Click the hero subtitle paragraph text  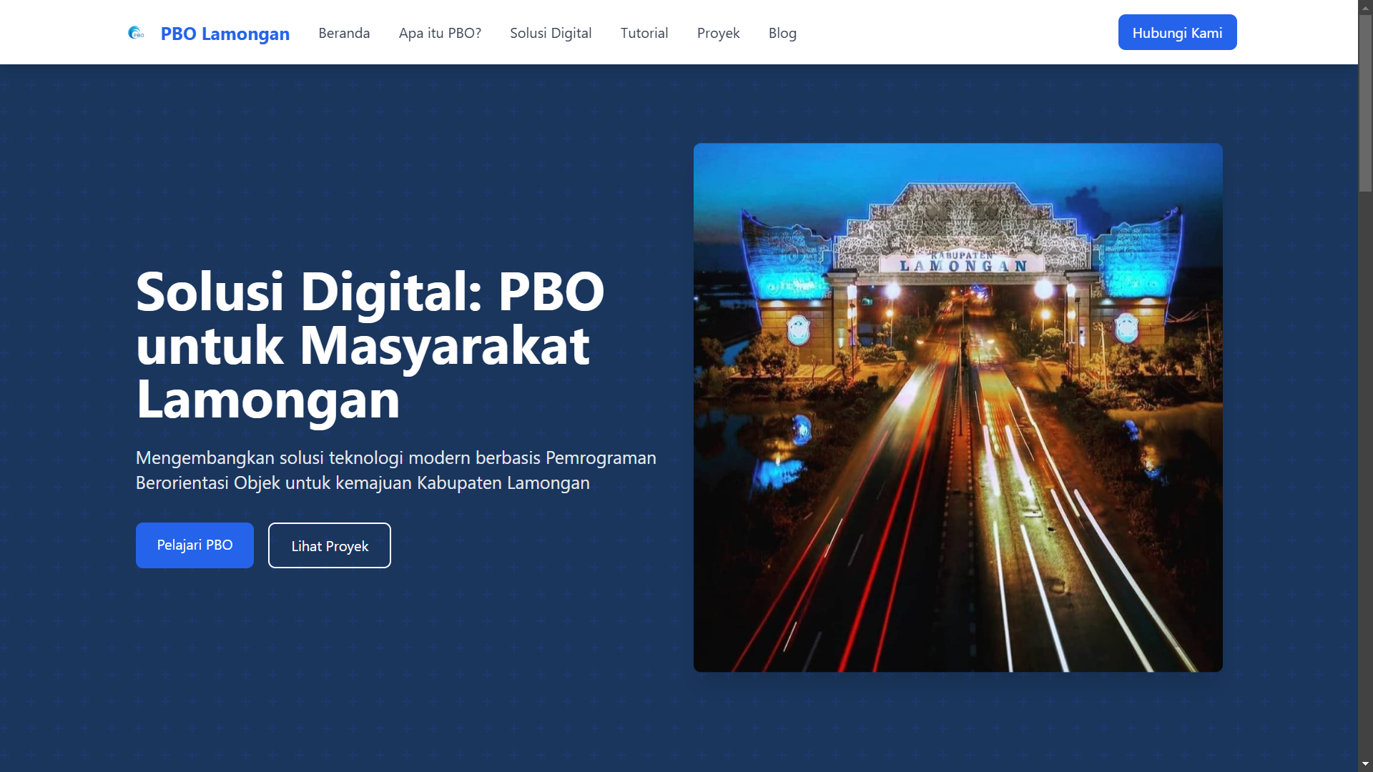pyautogui.click(x=395, y=470)
